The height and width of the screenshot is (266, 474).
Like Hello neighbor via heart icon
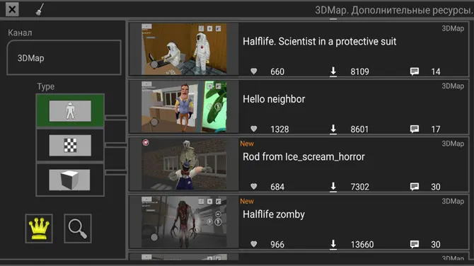(254, 129)
